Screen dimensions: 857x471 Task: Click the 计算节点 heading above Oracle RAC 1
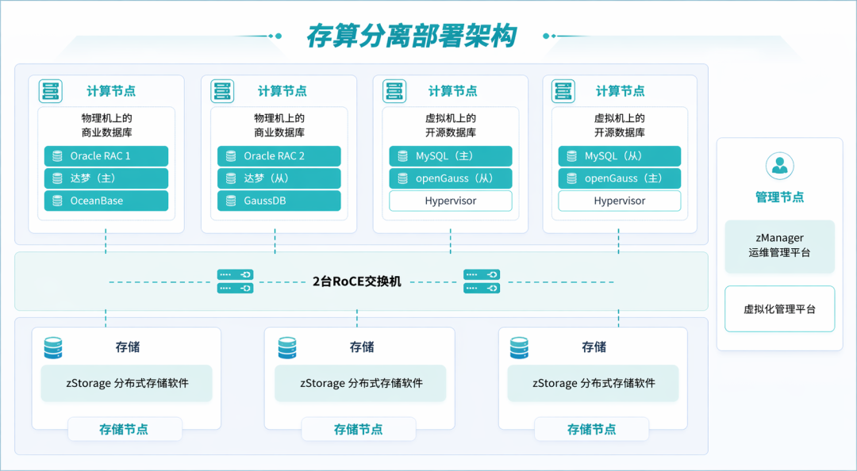(112, 91)
